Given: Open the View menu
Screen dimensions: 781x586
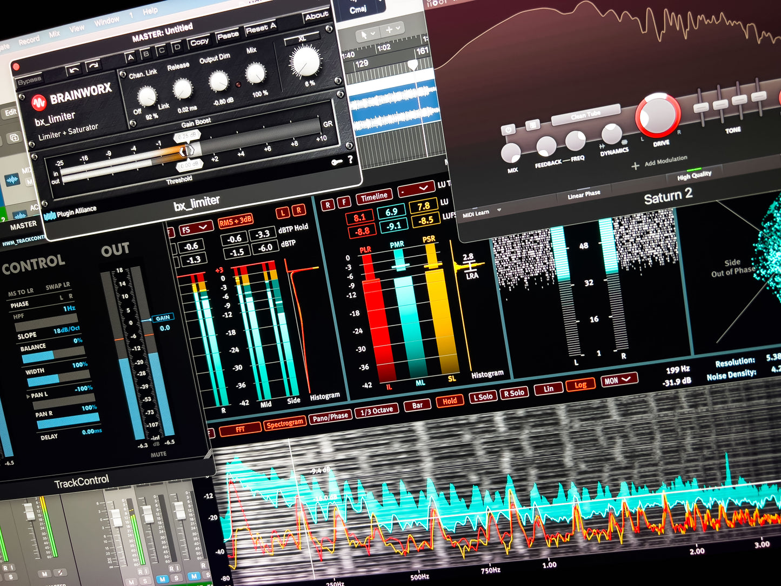Looking at the screenshot, I should click(x=77, y=28).
